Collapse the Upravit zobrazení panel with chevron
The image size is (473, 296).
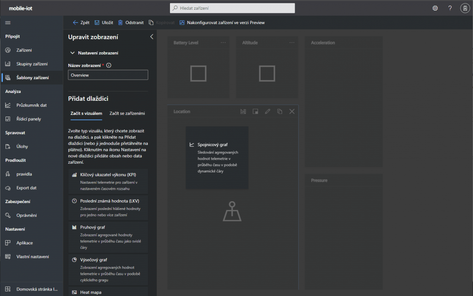pos(152,37)
